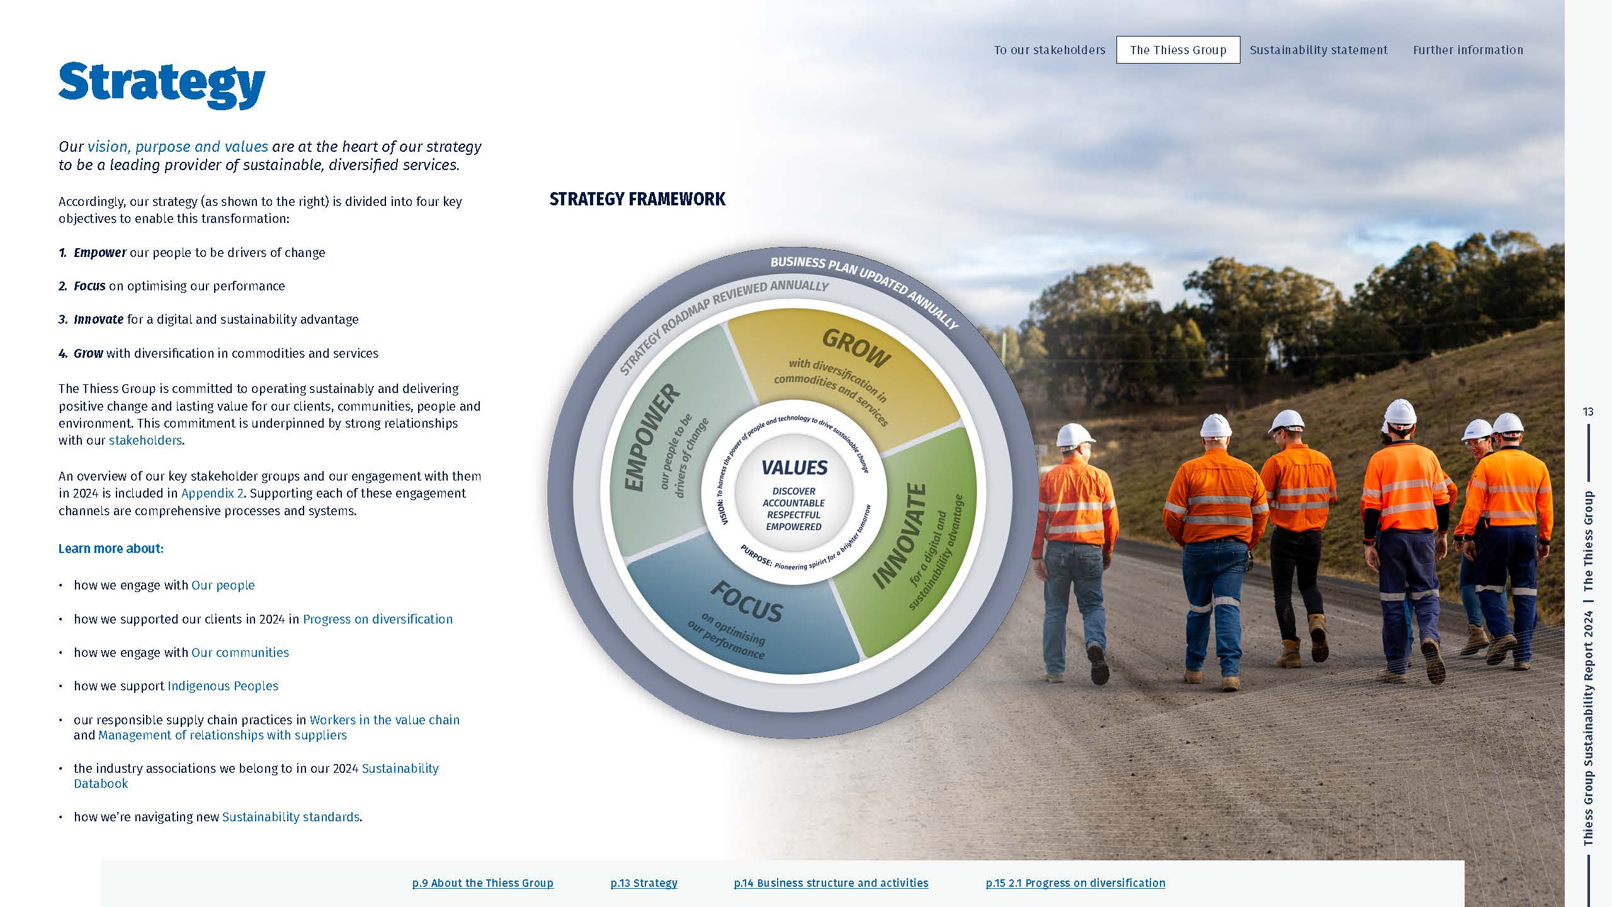Open the 'To our stakeholders' section tab
The height and width of the screenshot is (907, 1612).
[1050, 50]
